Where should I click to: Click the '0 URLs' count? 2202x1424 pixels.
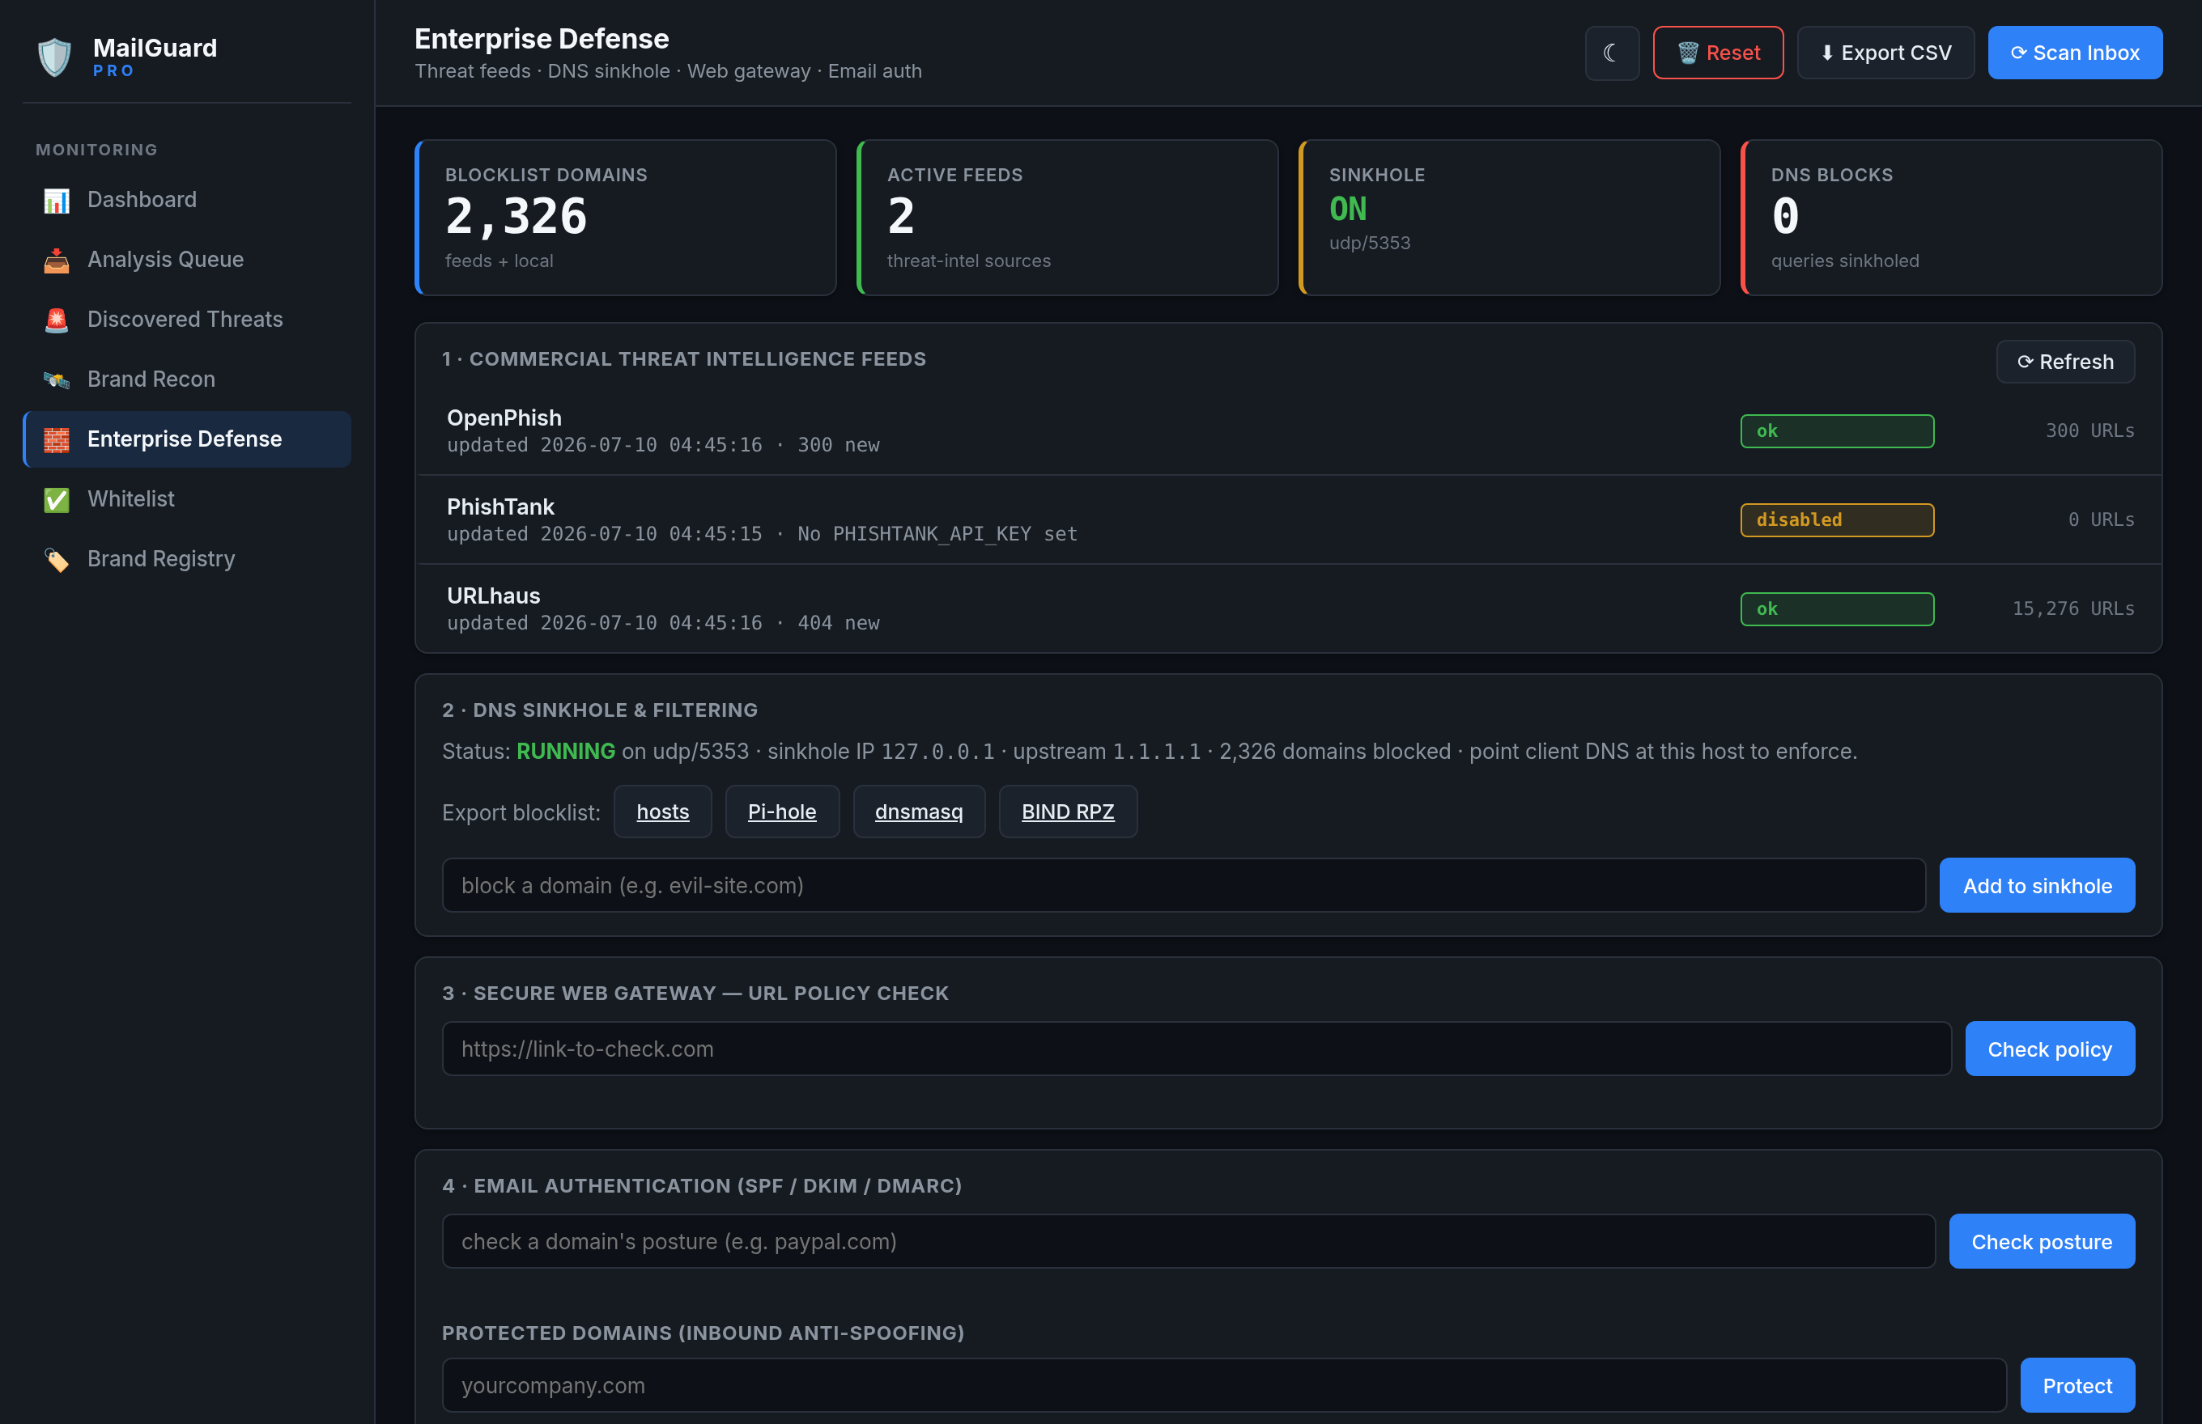[x=2101, y=520]
